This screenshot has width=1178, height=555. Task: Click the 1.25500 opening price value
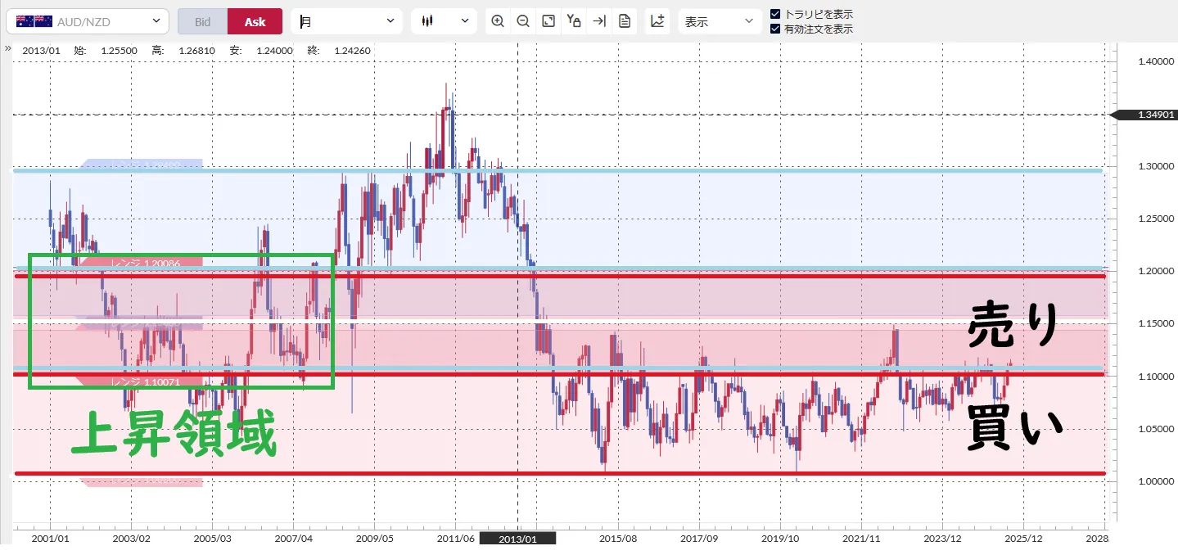(118, 51)
